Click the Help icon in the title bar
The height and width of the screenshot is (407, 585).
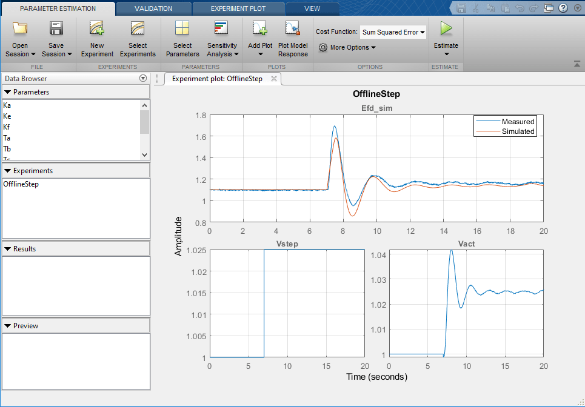click(x=563, y=8)
